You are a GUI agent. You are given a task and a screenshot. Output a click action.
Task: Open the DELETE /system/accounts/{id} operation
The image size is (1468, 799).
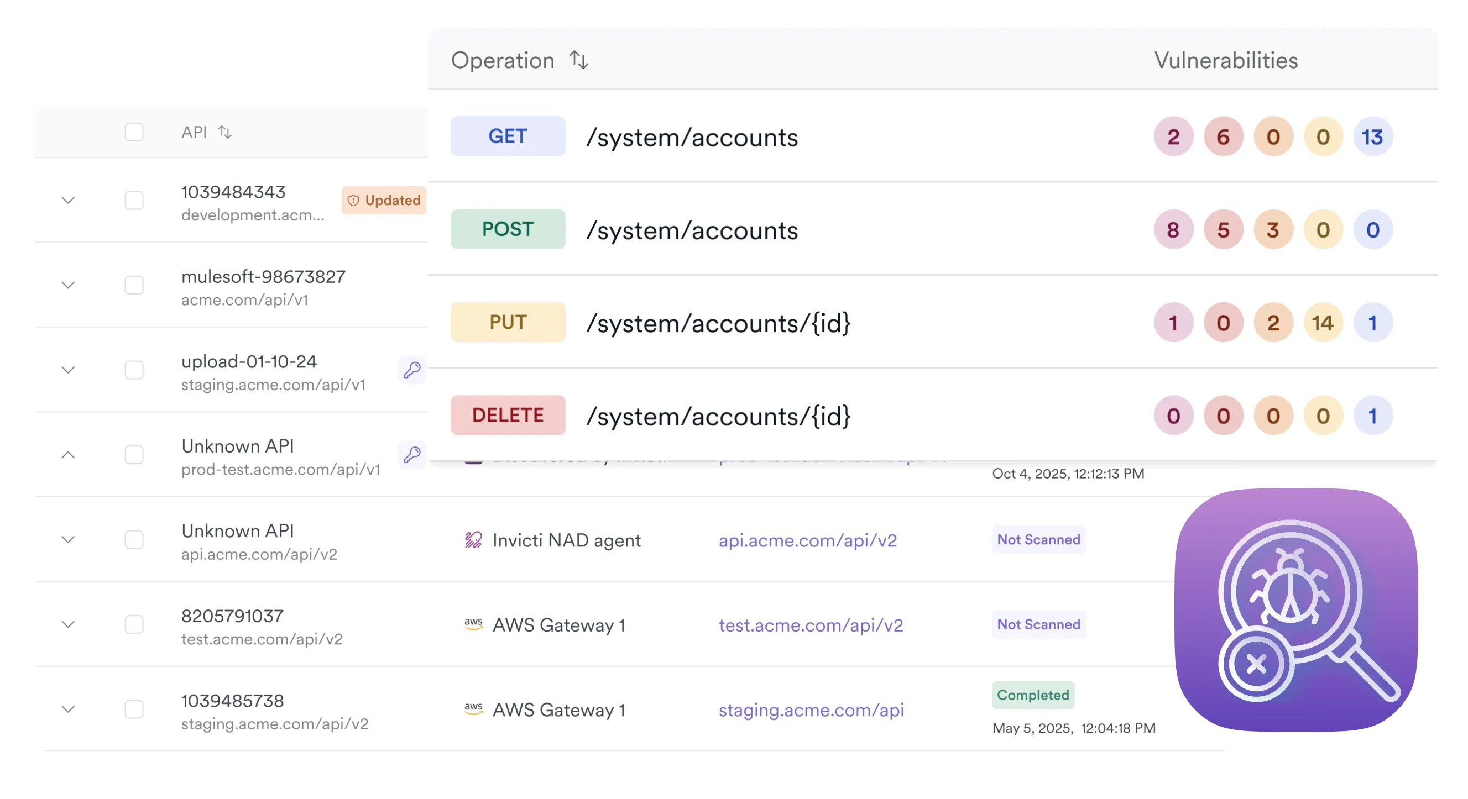pos(718,416)
